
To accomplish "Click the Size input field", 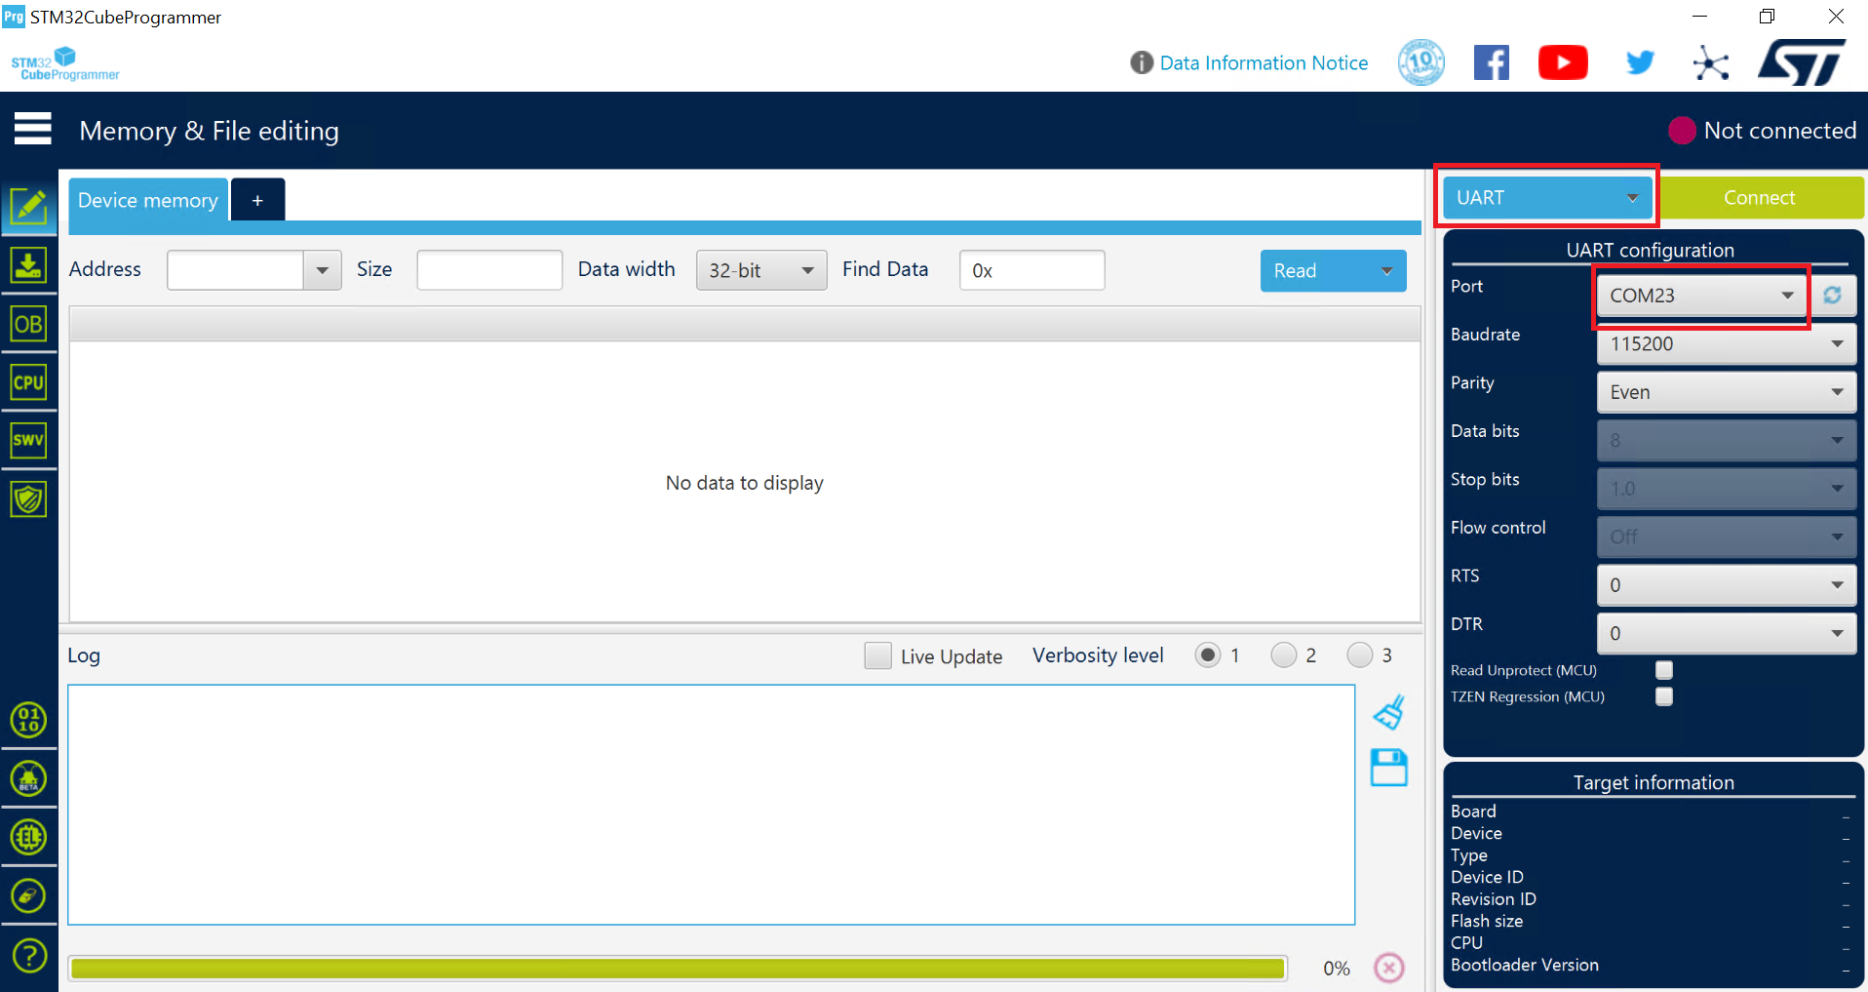I will (x=489, y=270).
